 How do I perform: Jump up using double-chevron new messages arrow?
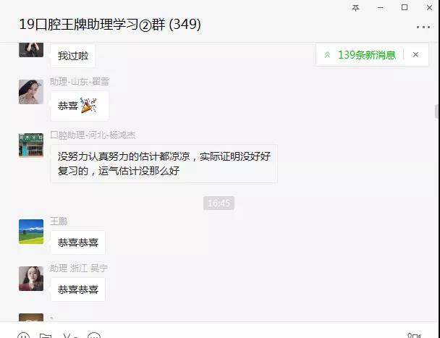[327, 55]
